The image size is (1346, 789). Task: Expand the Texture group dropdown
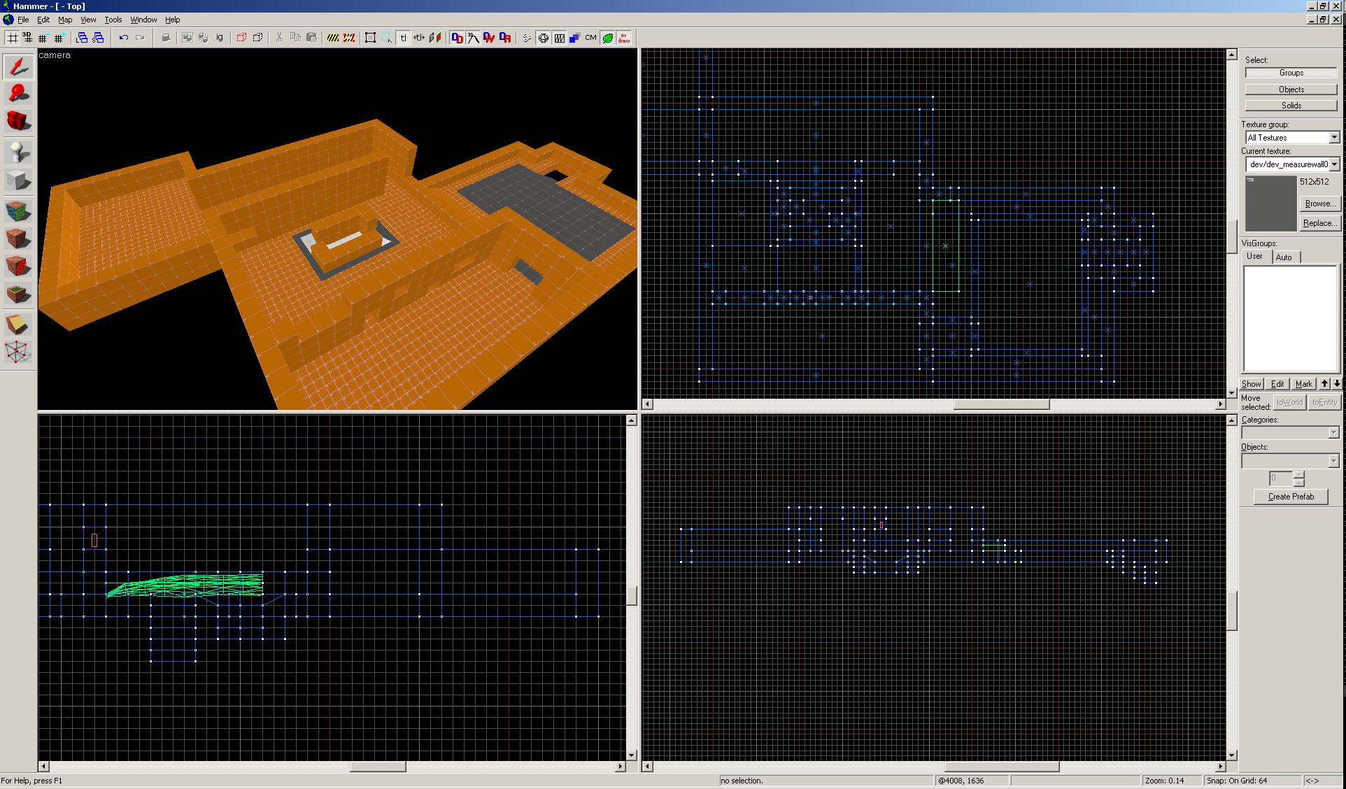point(1334,138)
